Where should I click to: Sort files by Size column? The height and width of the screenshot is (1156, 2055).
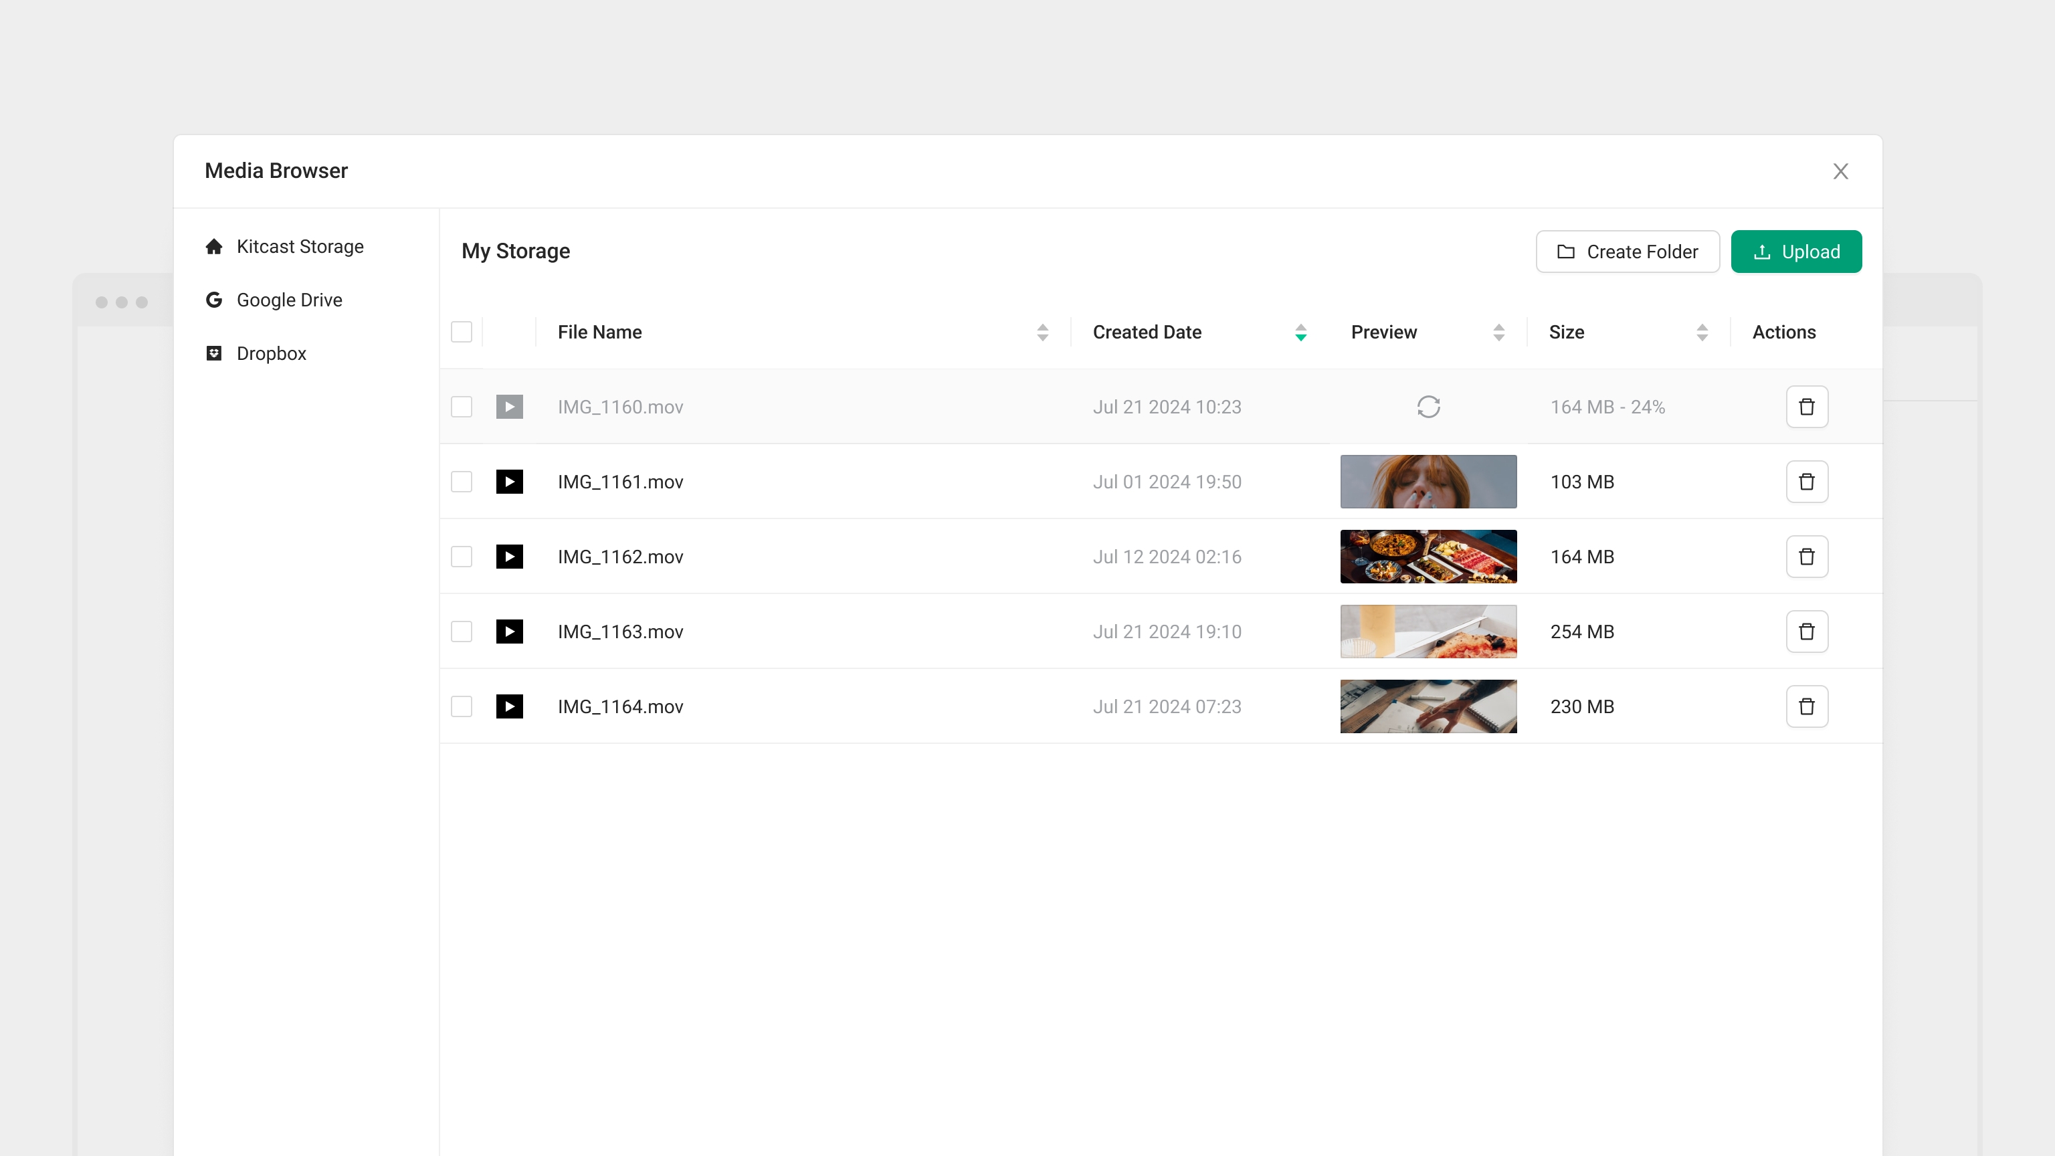(1702, 332)
